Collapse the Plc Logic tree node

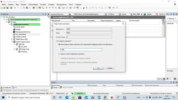pyautogui.click(x=7, y=22)
